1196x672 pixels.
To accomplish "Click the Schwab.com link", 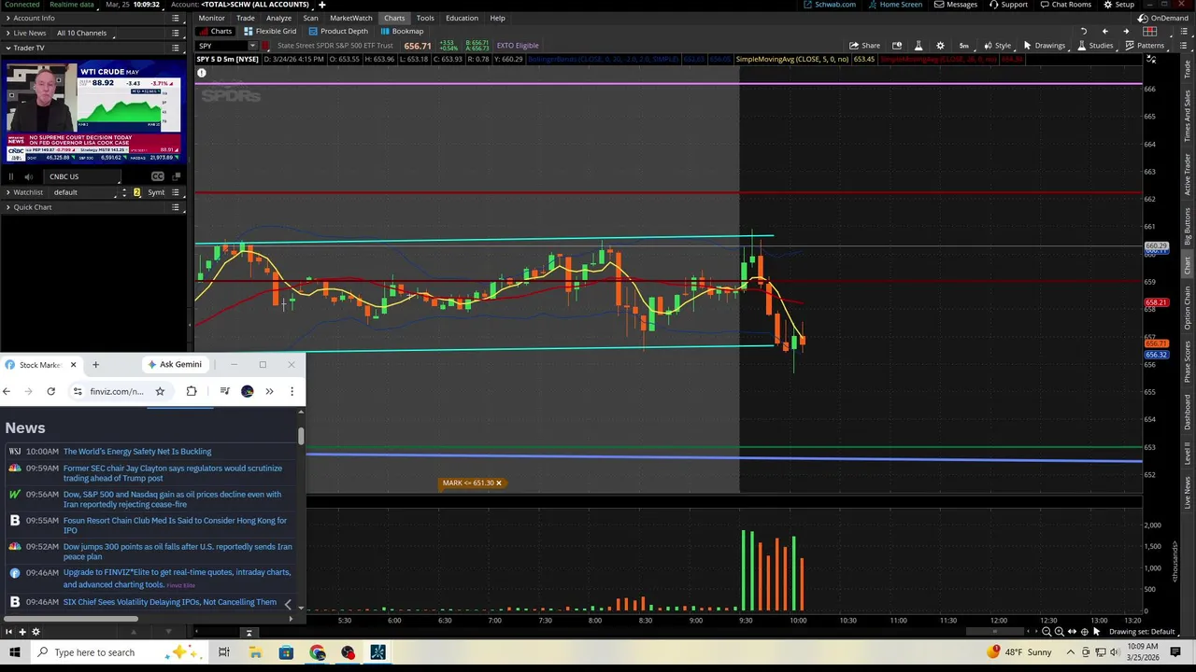I will click(x=830, y=5).
